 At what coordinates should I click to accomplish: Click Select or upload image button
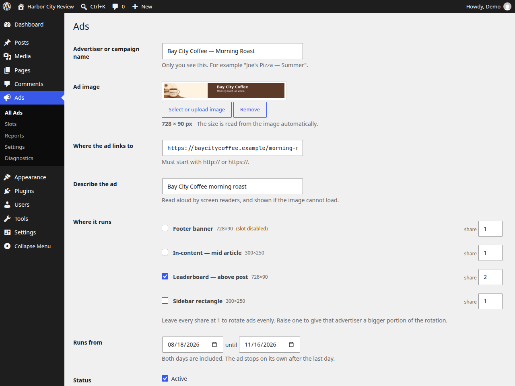click(x=197, y=110)
